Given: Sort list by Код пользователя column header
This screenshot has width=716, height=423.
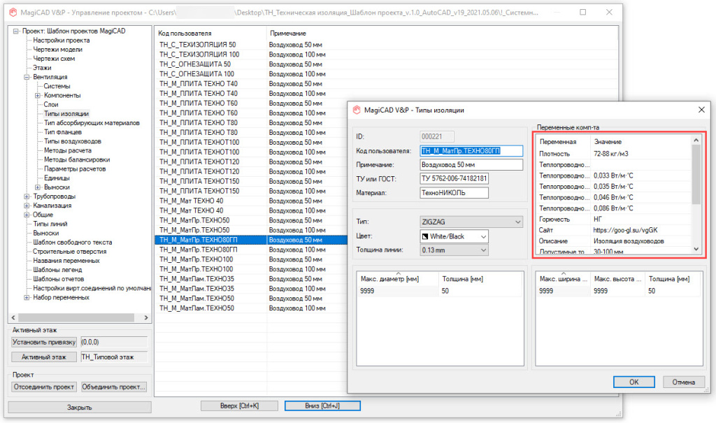Looking at the screenshot, I should coord(210,34).
